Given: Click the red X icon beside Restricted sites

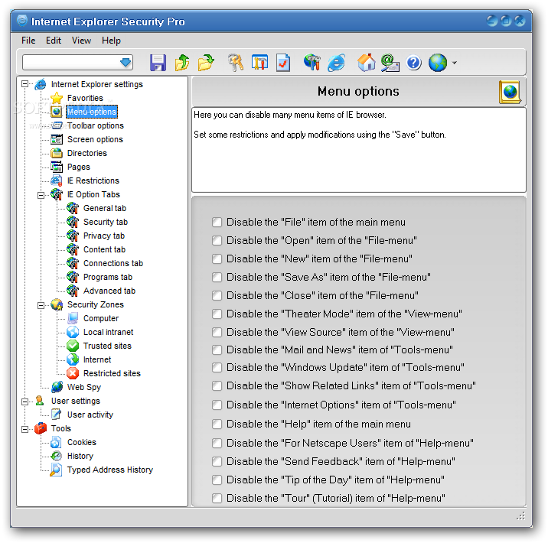Looking at the screenshot, I should (73, 373).
